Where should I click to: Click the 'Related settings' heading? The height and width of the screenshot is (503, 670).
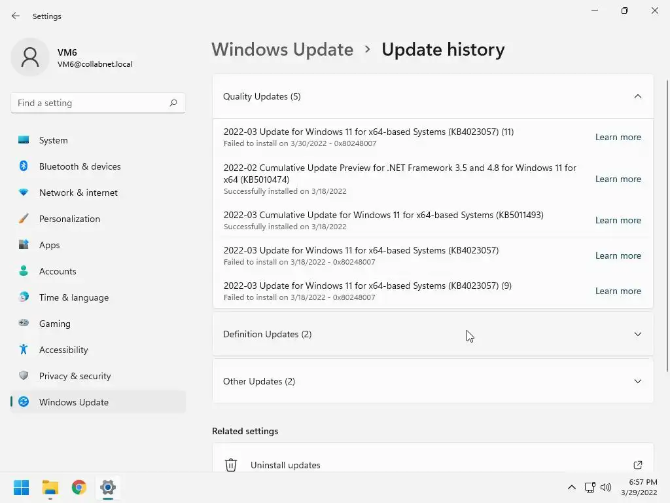click(x=245, y=431)
